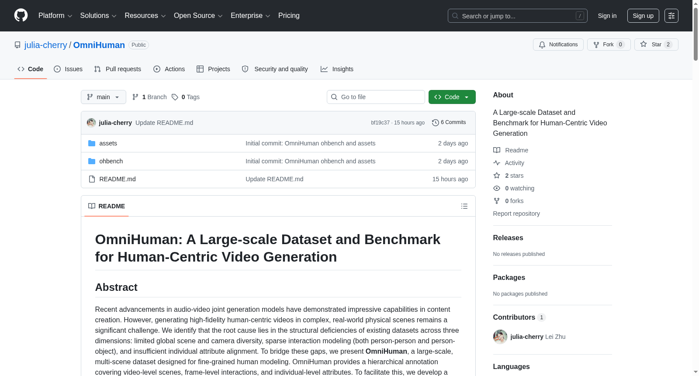
Task: Open appearance settings icon in header
Action: (x=671, y=16)
